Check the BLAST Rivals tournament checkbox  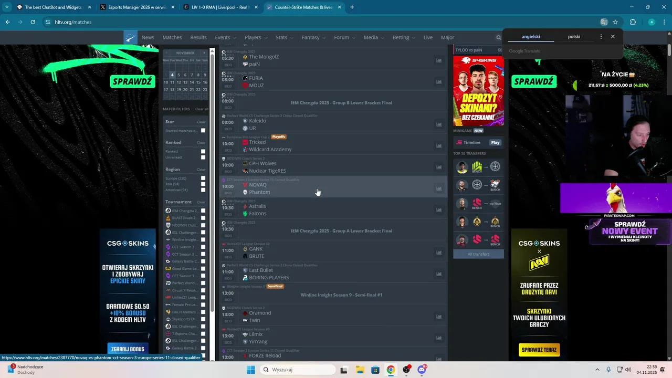pyautogui.click(x=203, y=218)
